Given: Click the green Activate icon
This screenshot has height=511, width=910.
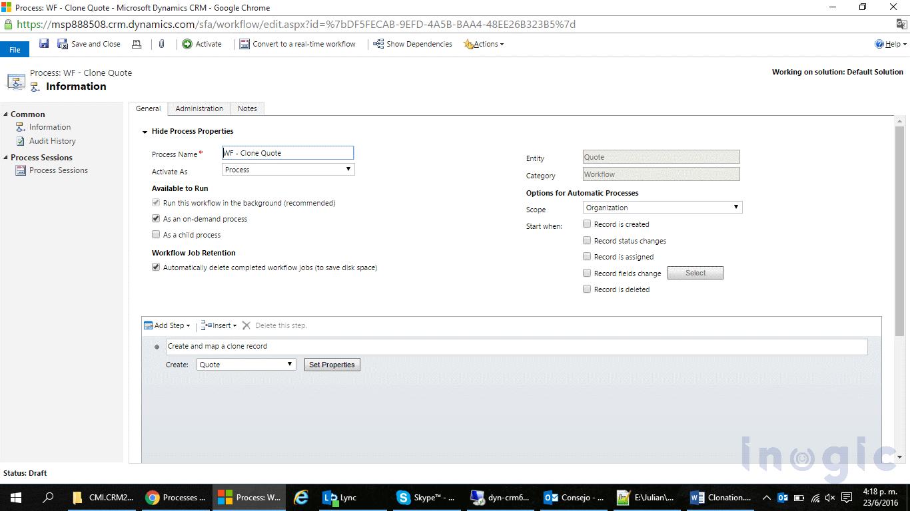Looking at the screenshot, I should coord(187,44).
